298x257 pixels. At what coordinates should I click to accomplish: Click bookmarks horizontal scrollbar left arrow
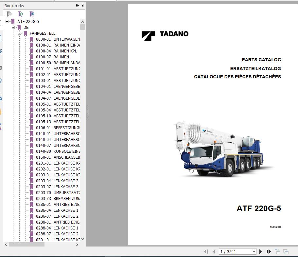(x=6, y=245)
